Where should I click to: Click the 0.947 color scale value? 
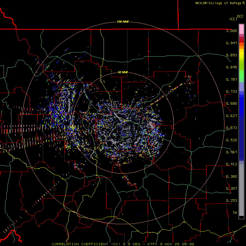pyautogui.click(x=232, y=43)
